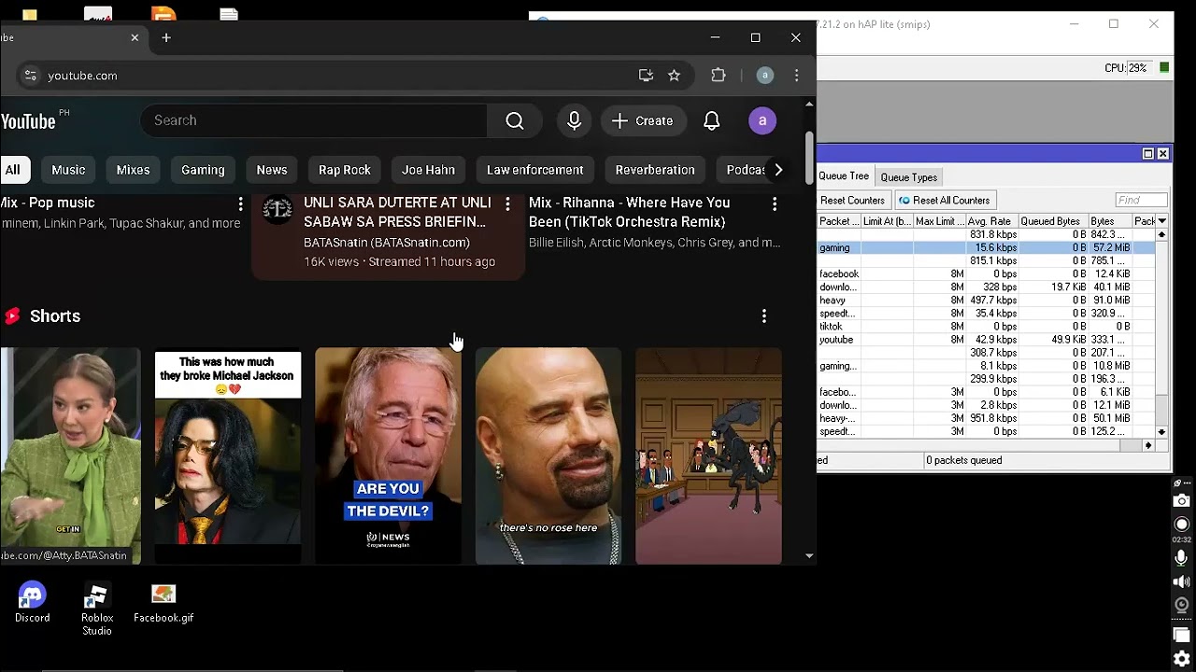Viewport: 1196px width, 672px height.
Task: Toggle the recorder webcam
Action: tap(1182, 604)
